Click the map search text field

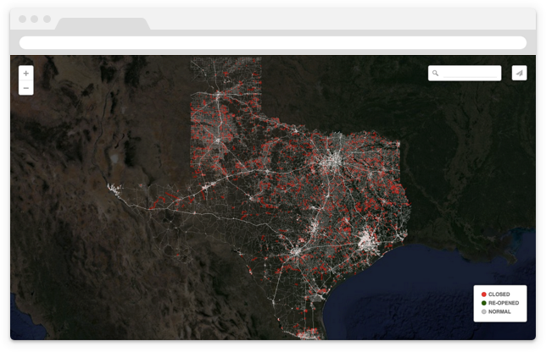469,74
